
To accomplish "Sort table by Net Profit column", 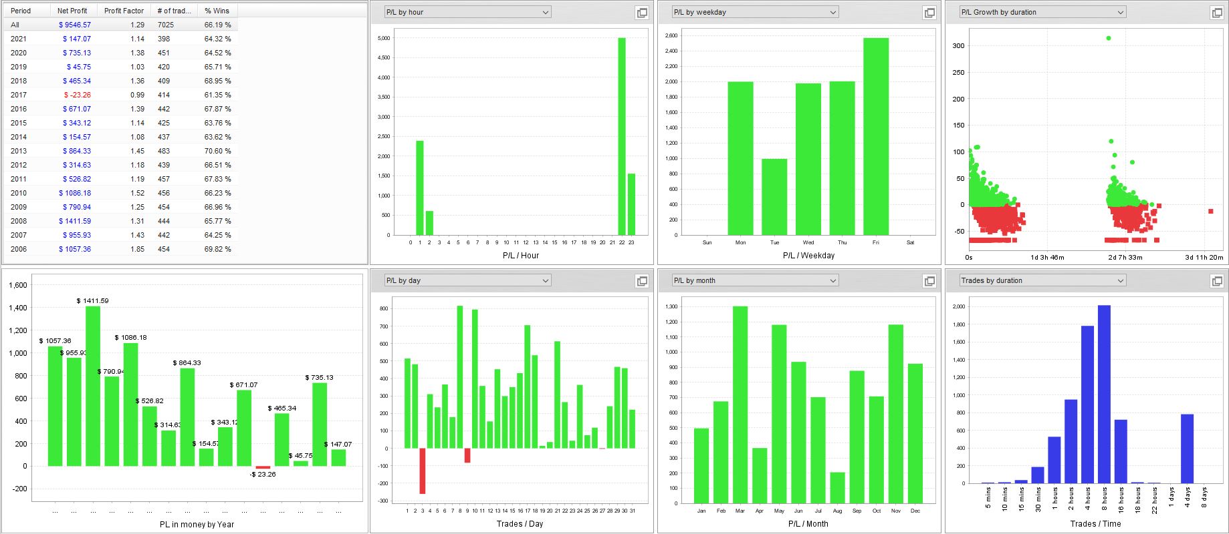I will 74,11.
